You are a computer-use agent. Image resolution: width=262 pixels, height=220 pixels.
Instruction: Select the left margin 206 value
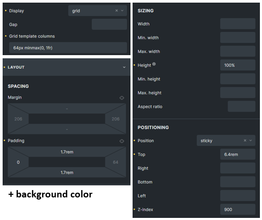(x=18, y=119)
